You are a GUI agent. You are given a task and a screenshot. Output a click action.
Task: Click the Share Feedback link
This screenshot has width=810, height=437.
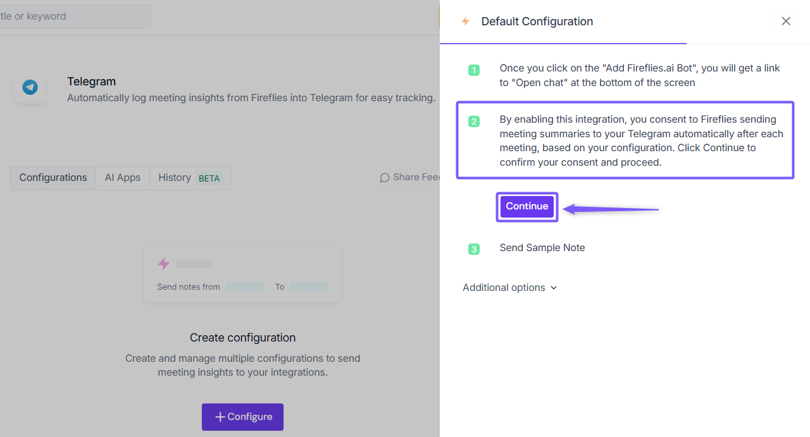(x=415, y=177)
